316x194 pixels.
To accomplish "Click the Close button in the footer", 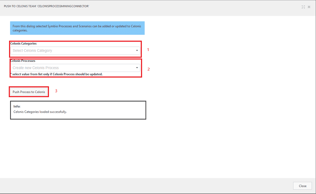I will tap(302, 186).
